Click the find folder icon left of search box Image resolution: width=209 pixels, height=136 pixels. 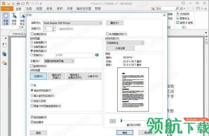tap(153, 9)
